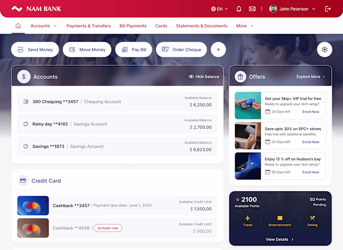
Task: Click the gift Offers icon
Action: click(x=240, y=77)
